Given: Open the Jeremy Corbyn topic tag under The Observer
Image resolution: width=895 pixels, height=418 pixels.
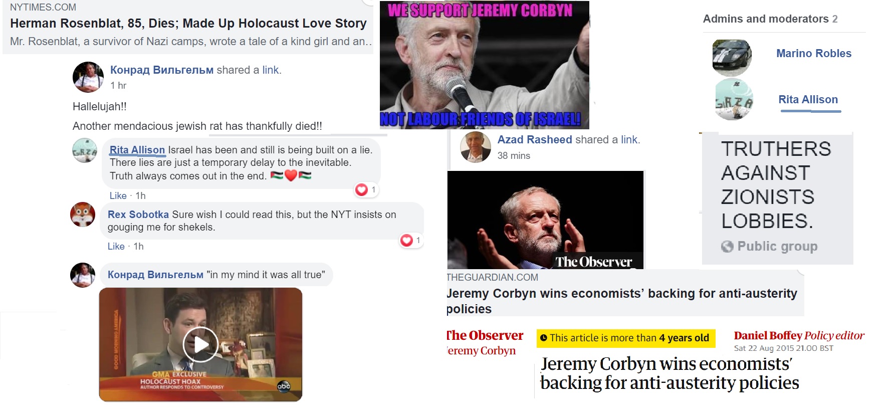Looking at the screenshot, I should (x=481, y=350).
